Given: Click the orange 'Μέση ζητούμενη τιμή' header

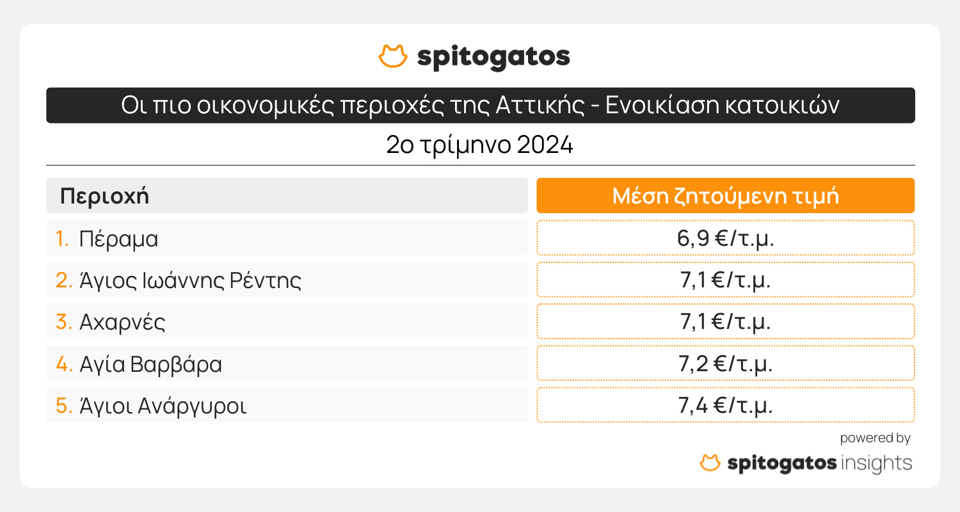Looking at the screenshot, I should 725,196.
